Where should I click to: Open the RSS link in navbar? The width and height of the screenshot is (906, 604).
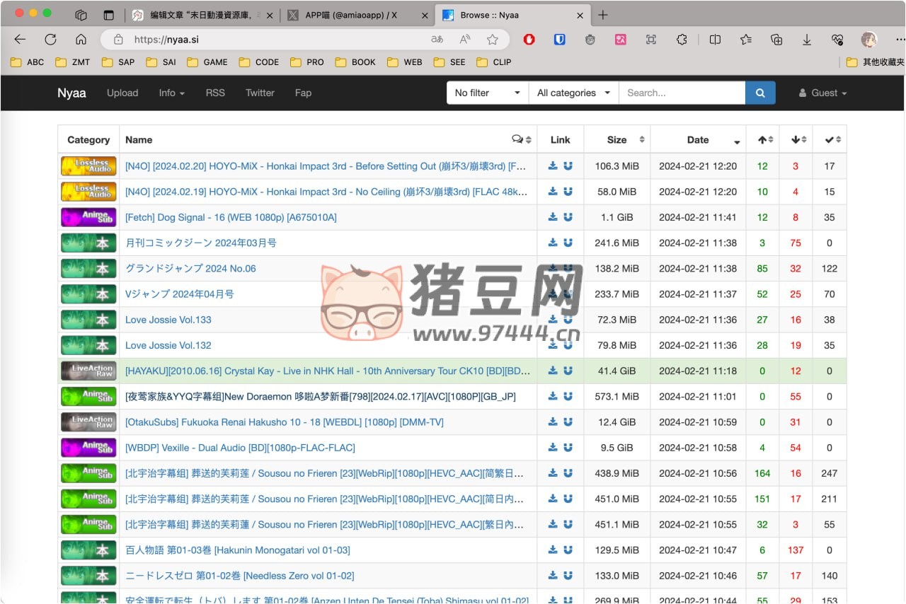(215, 93)
